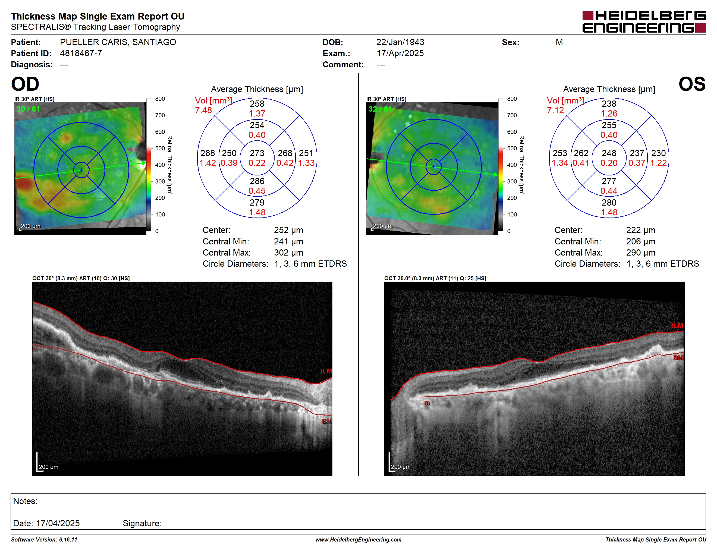Select exam date 17/Apr/2025
Viewport: 717px width, 554px height.
[x=400, y=53]
